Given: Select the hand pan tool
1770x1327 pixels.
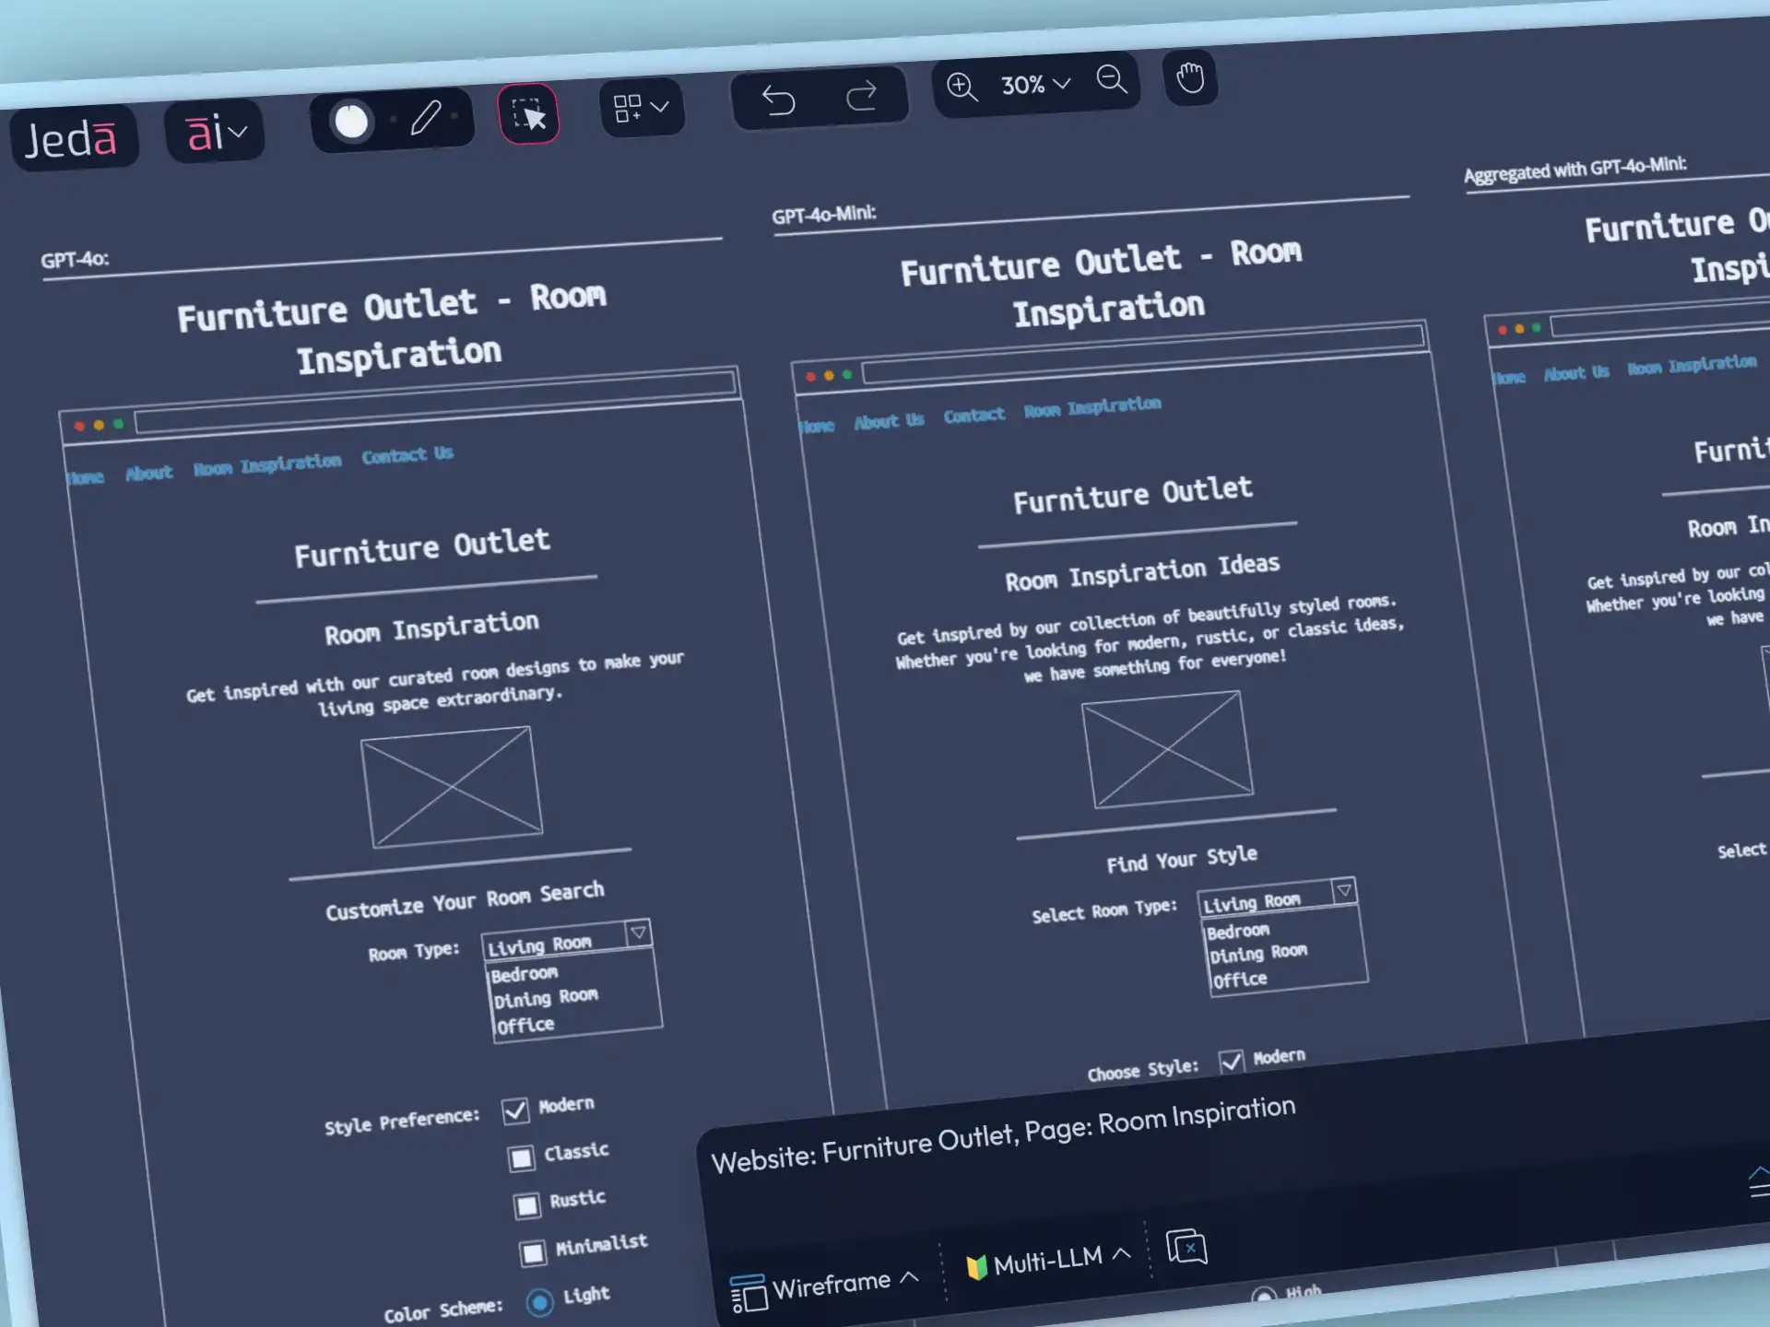Looking at the screenshot, I should [1190, 77].
